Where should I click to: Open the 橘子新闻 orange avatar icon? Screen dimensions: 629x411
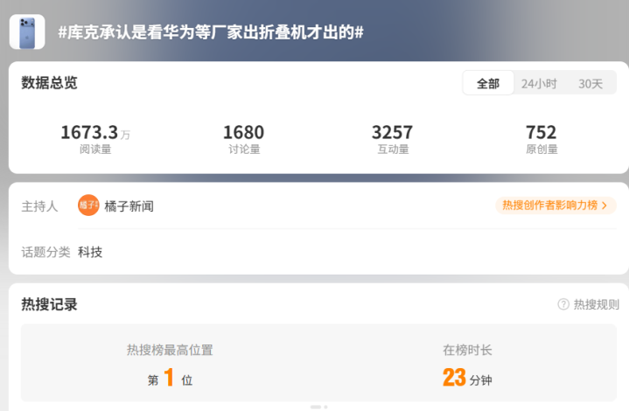click(x=88, y=205)
